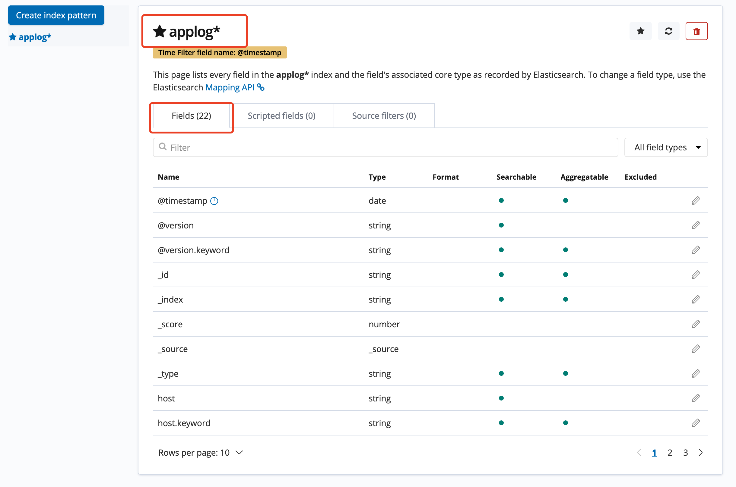Refresh the field list icon
736x487 pixels.
(668, 31)
